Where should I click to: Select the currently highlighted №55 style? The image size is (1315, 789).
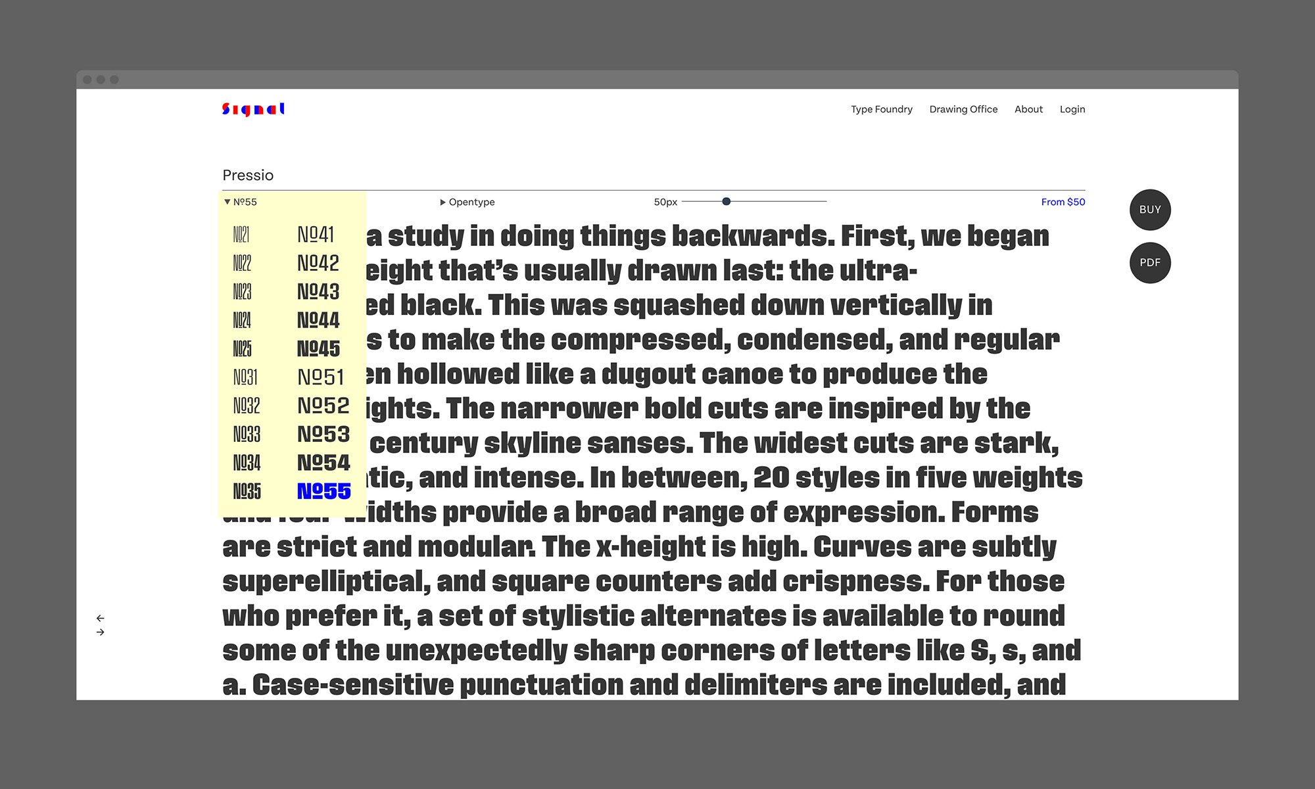323,491
